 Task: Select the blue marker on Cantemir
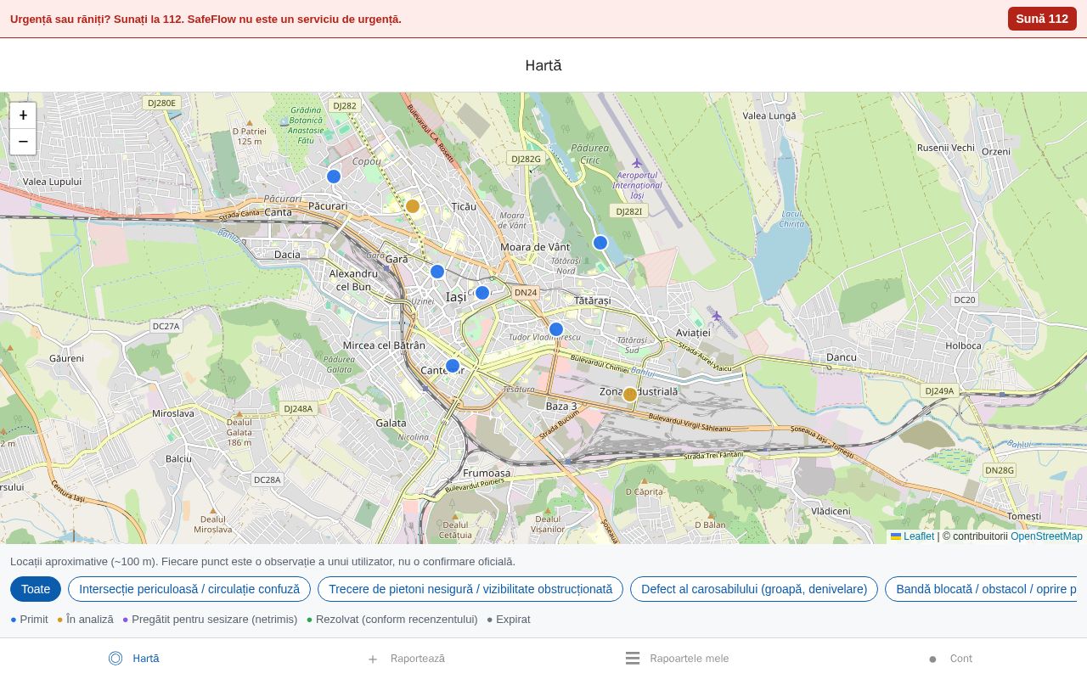click(453, 366)
